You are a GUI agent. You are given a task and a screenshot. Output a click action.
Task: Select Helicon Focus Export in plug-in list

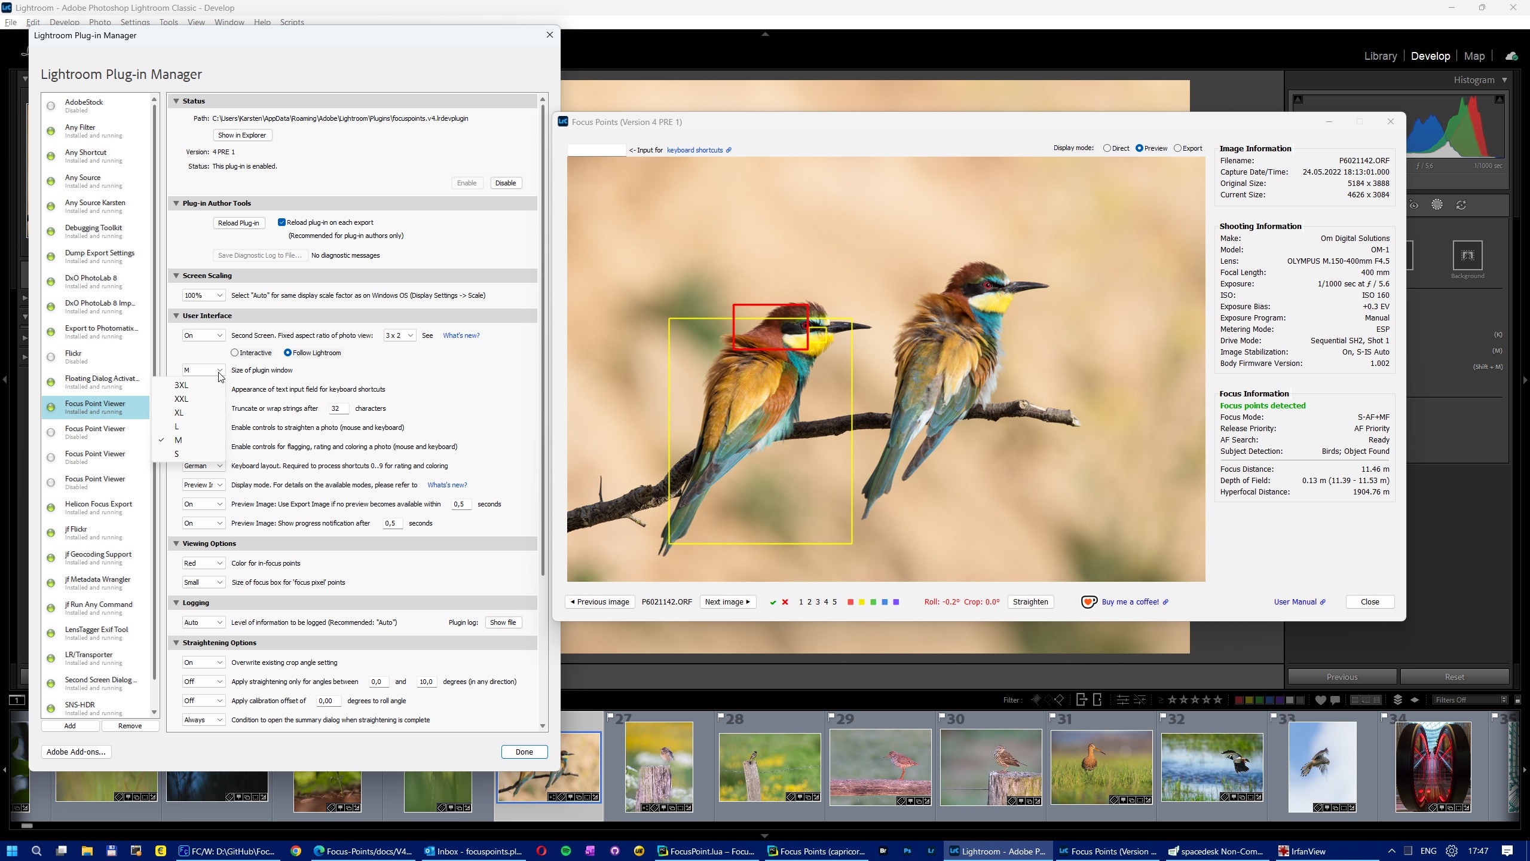point(96,508)
